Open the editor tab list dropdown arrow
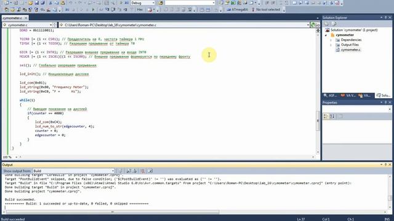Image resolution: width=394 pixels, height=221 pixels. [318, 18]
